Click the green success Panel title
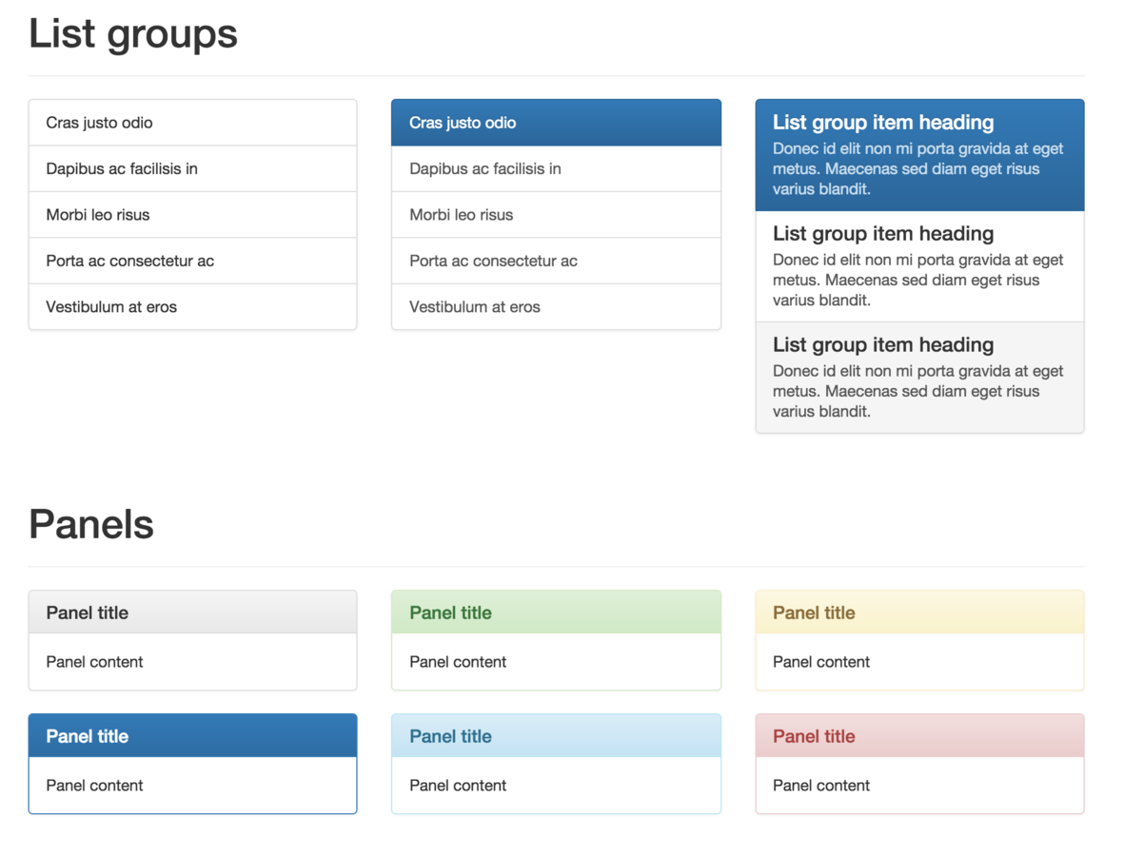Viewport: 1124px width, 856px height. 450,613
